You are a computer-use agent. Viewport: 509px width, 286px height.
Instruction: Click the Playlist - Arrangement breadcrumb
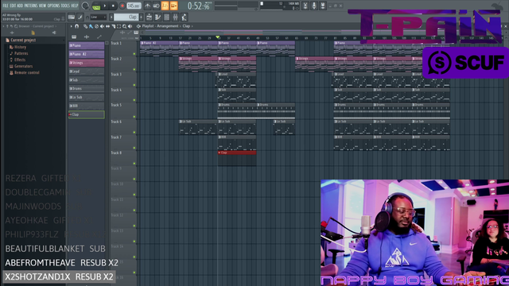(x=160, y=26)
